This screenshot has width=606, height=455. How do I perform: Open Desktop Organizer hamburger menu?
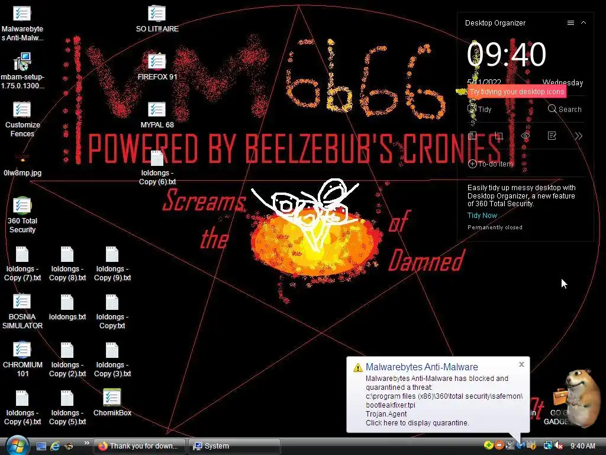(x=570, y=23)
